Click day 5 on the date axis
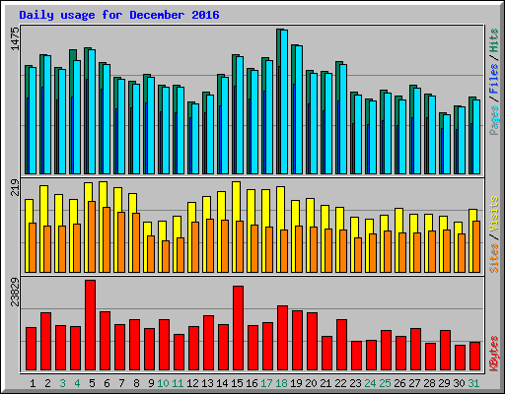The height and width of the screenshot is (394, 505). [92, 383]
